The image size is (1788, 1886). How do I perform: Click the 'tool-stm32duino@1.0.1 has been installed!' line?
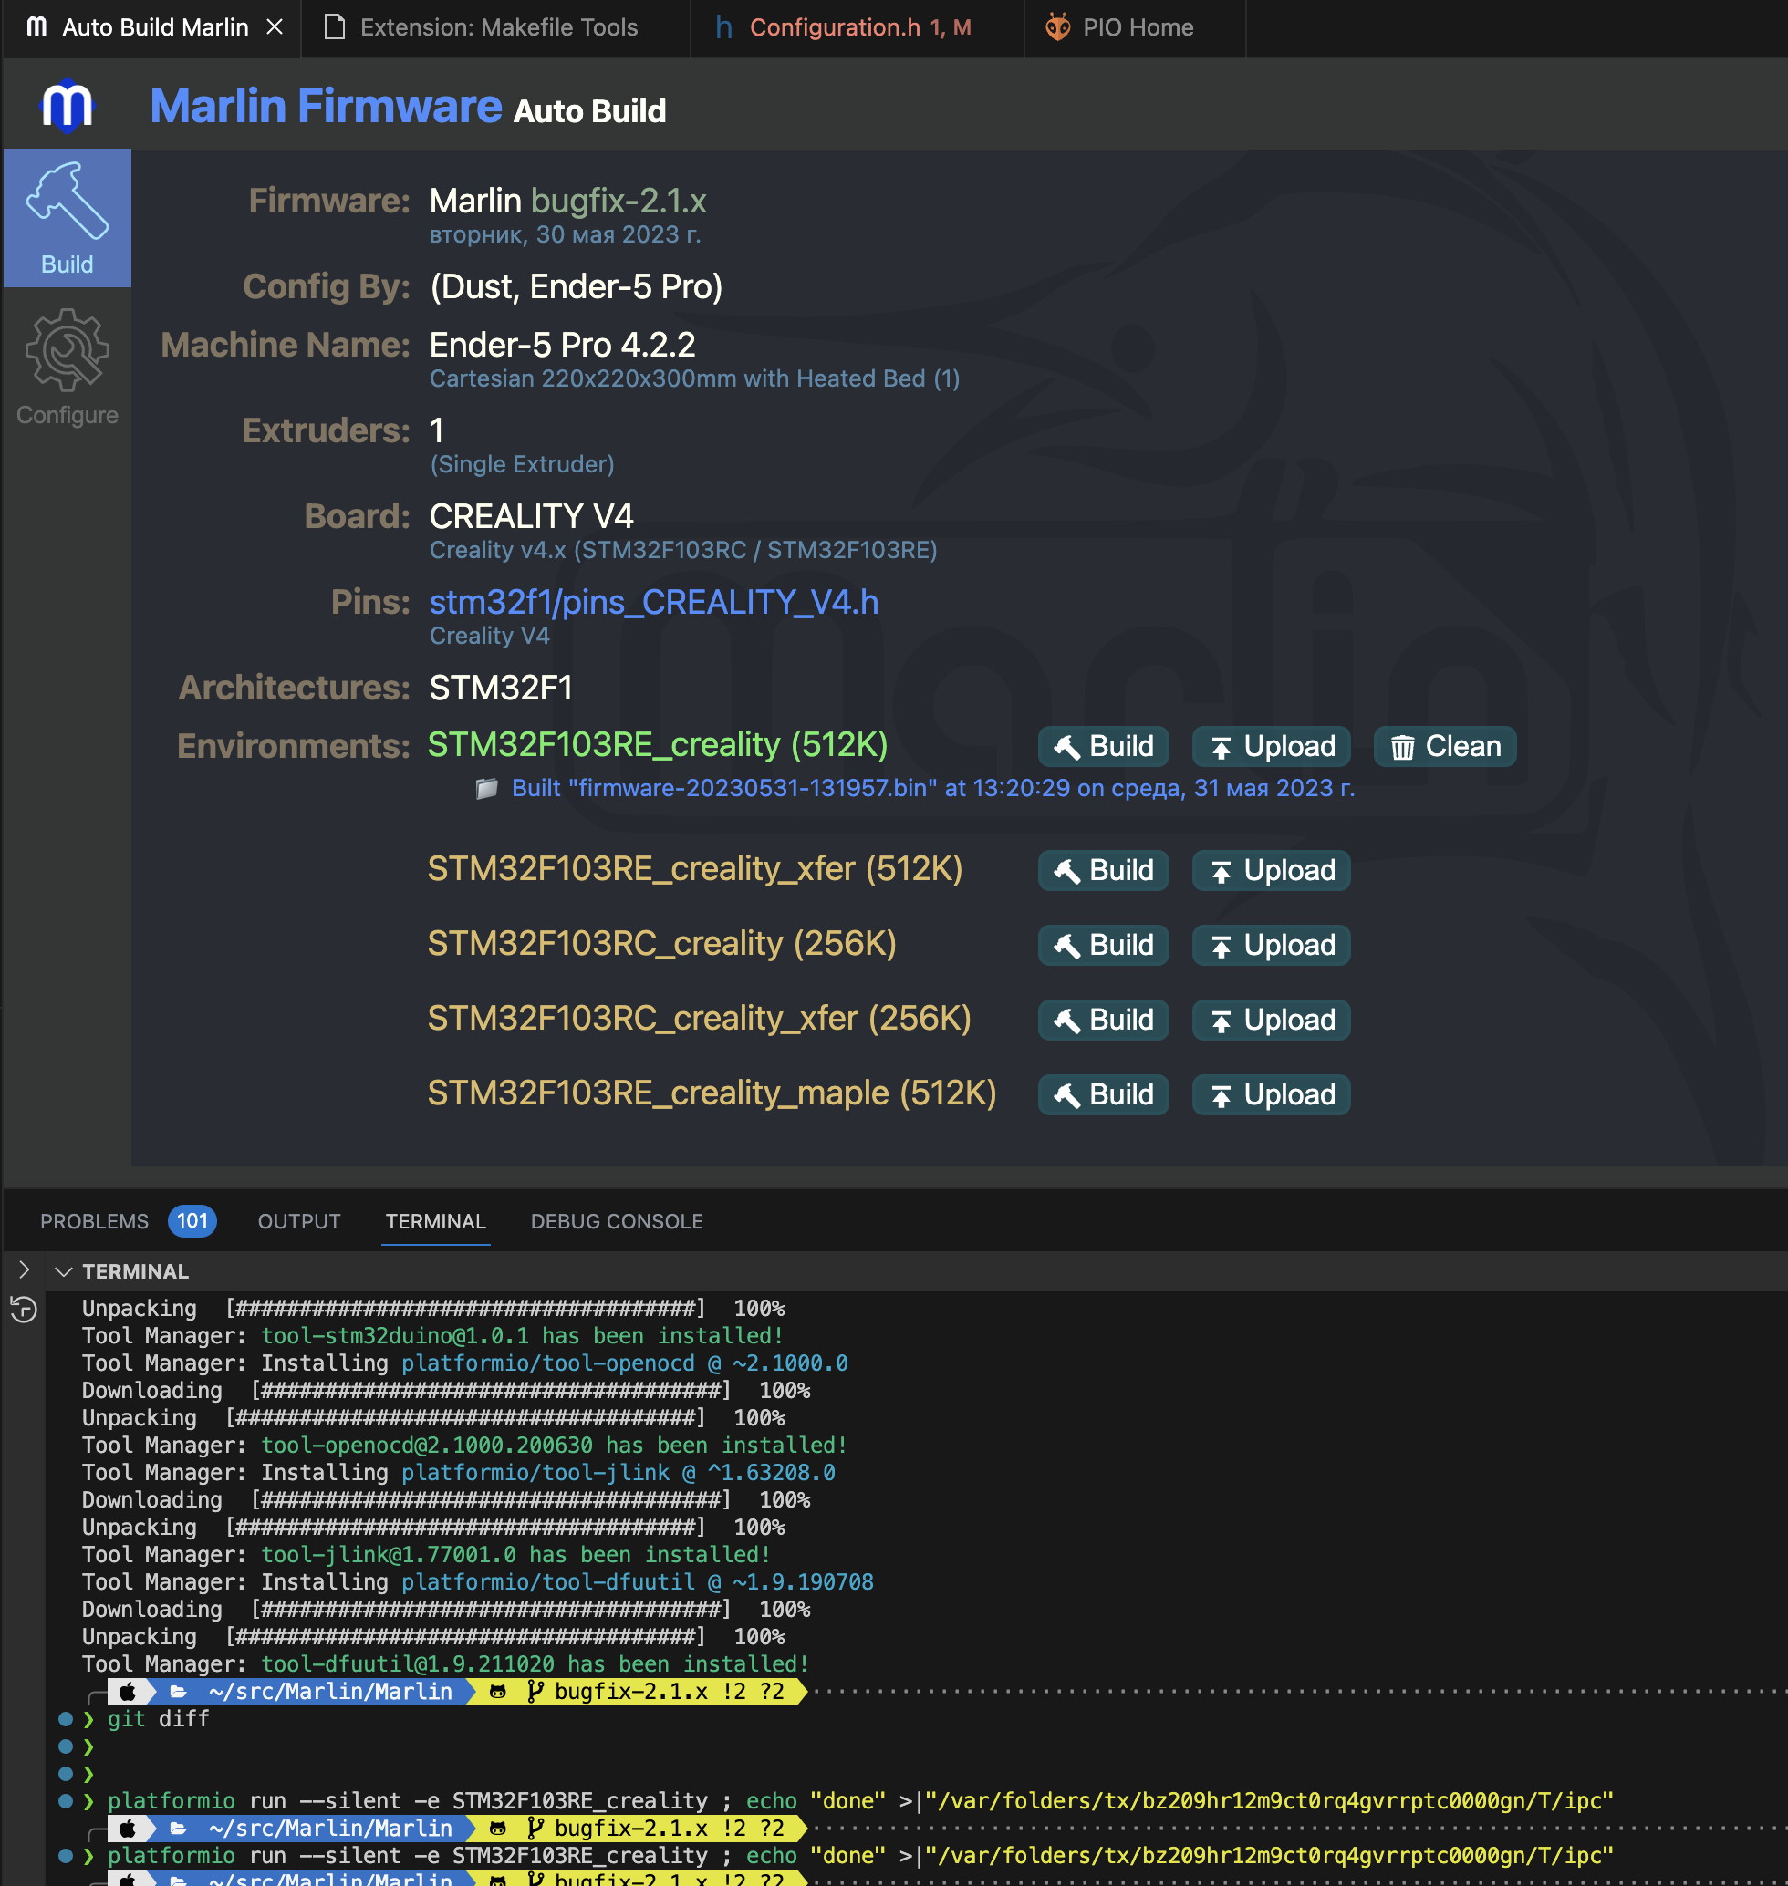(x=523, y=1336)
